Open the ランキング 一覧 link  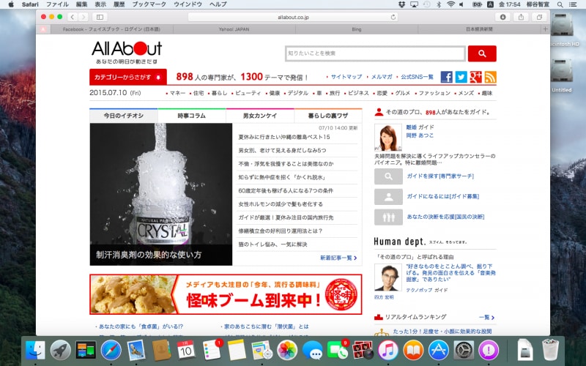click(x=486, y=318)
